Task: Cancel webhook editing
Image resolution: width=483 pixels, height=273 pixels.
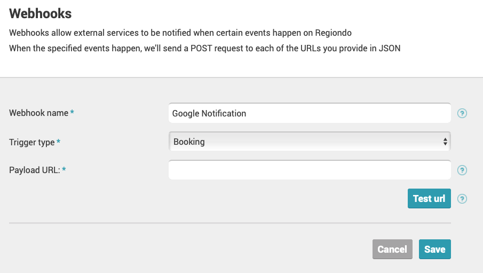Action: (392, 249)
